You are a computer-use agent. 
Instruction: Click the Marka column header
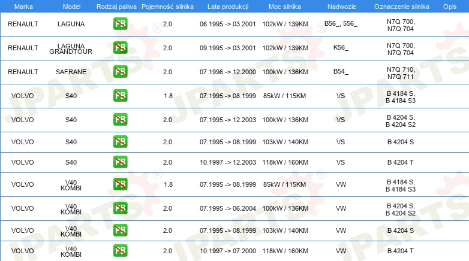coord(23,7)
